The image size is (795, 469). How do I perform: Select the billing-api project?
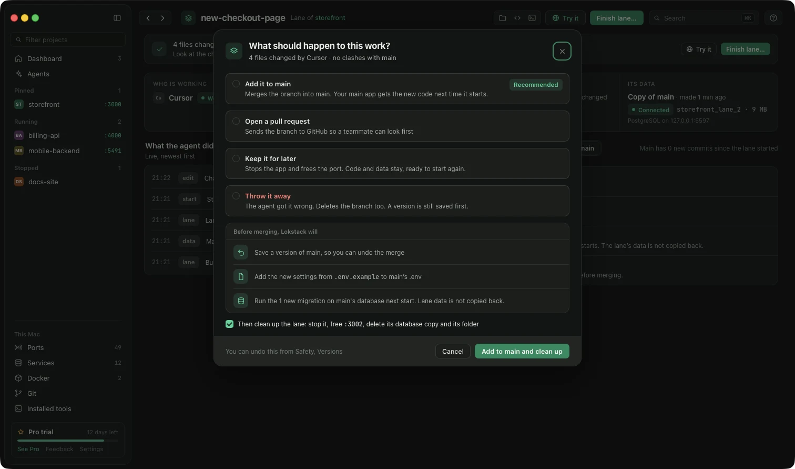click(x=68, y=135)
